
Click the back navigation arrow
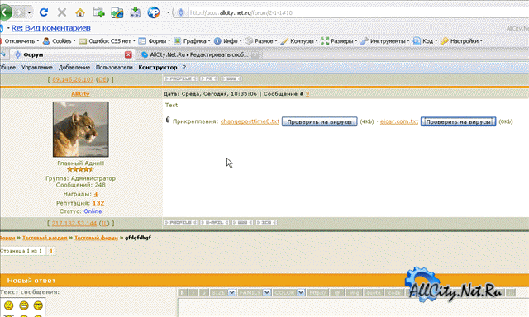(6, 12)
